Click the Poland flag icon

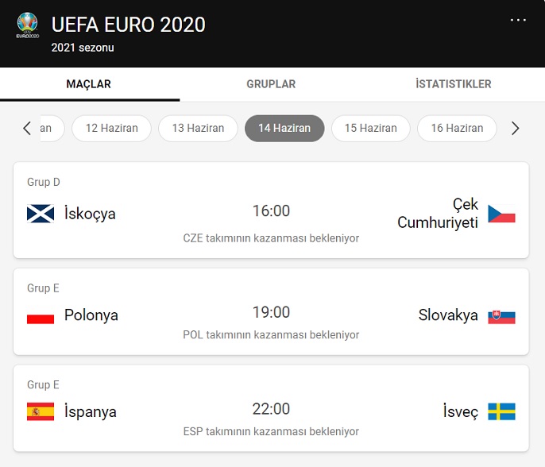[x=41, y=315]
